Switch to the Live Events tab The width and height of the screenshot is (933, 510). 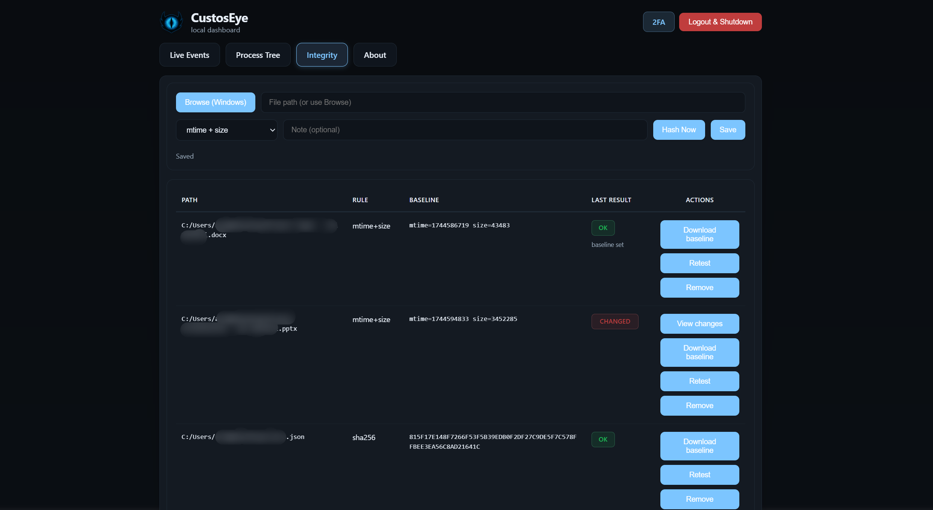[189, 54]
